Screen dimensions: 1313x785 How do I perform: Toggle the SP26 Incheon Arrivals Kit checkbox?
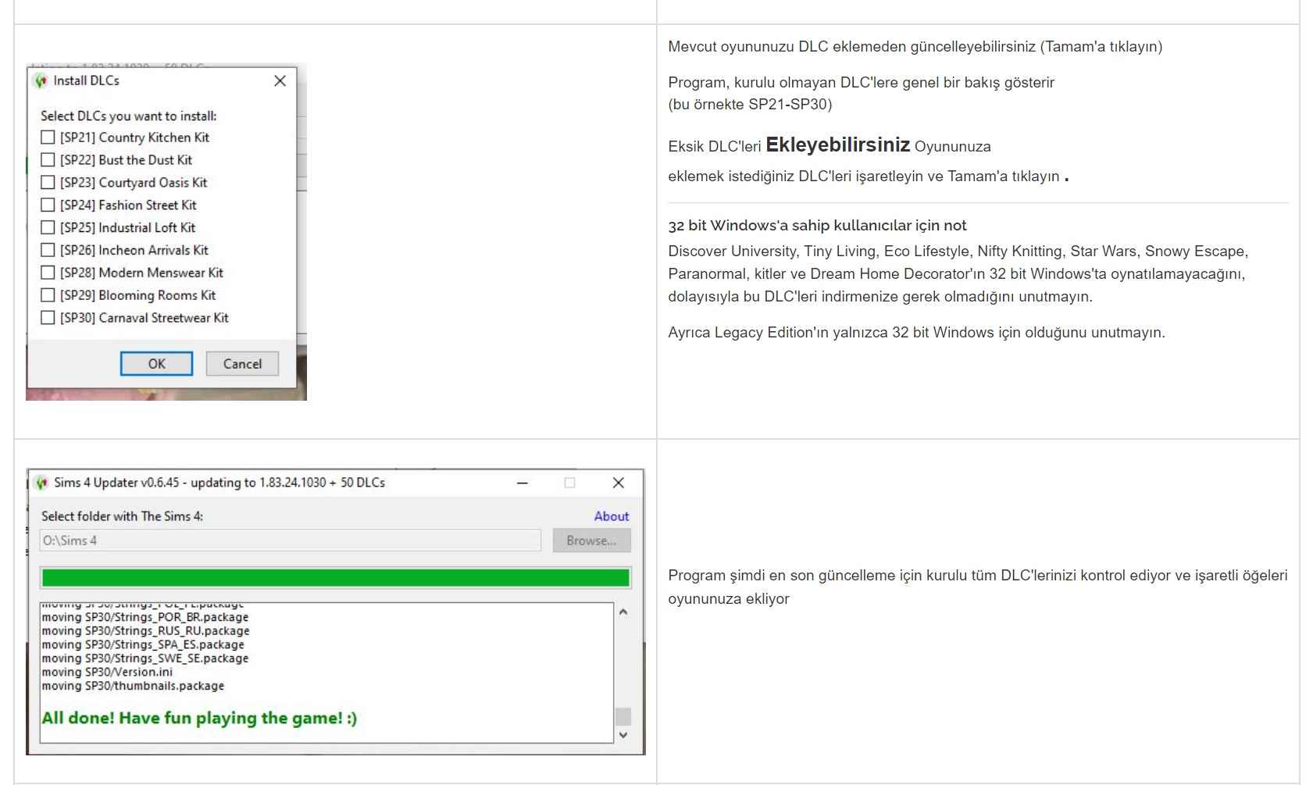[x=48, y=251]
